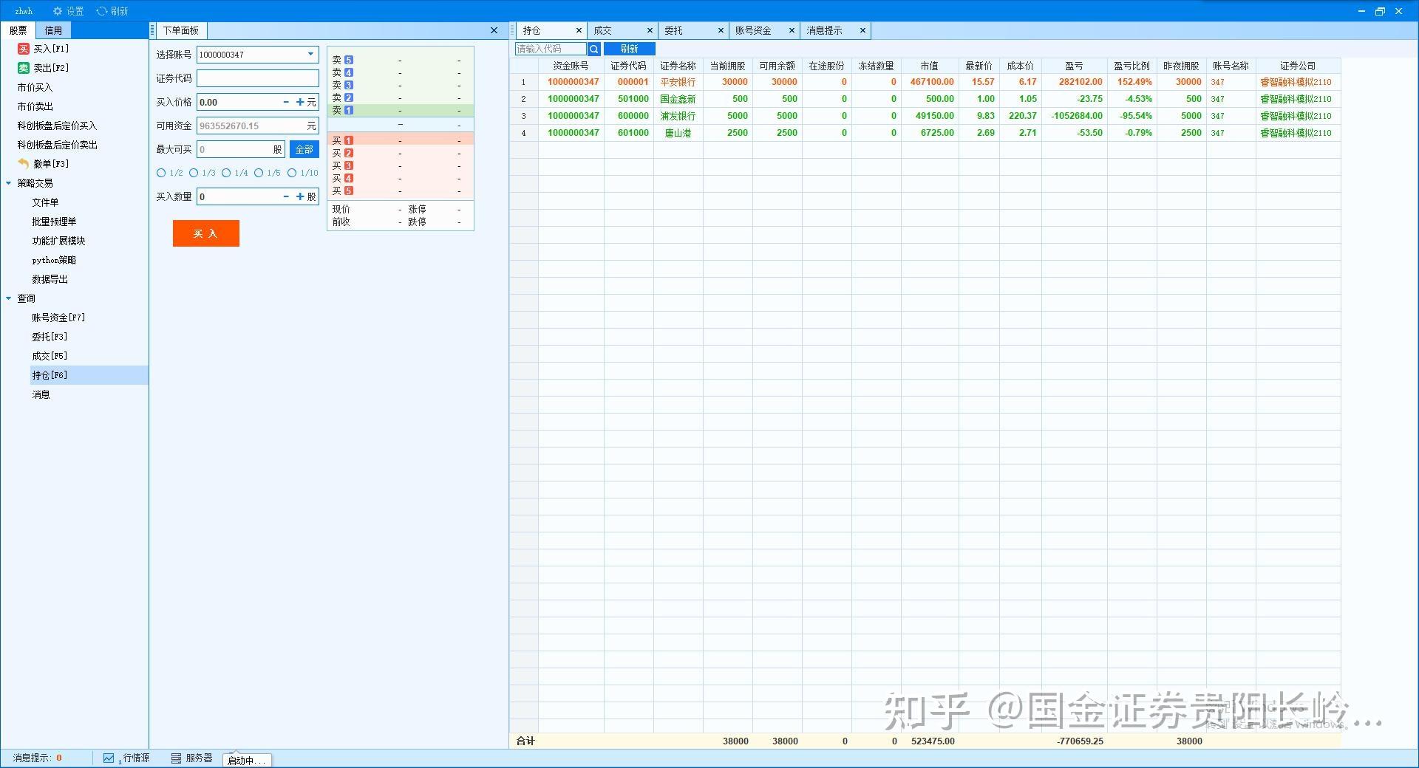The height and width of the screenshot is (768, 1419).
Task: Collapse the 查询 section
Action: (x=9, y=298)
